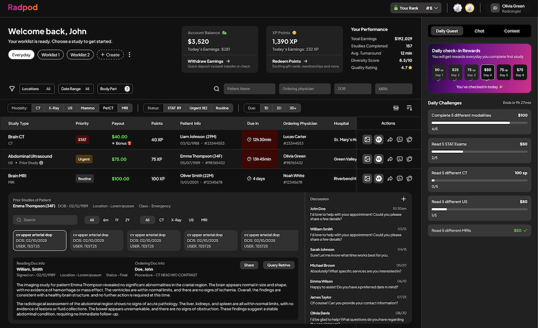Screen dimensions: 538x328
Task: Open comment icon for Brain MRI row
Action: [399, 178]
